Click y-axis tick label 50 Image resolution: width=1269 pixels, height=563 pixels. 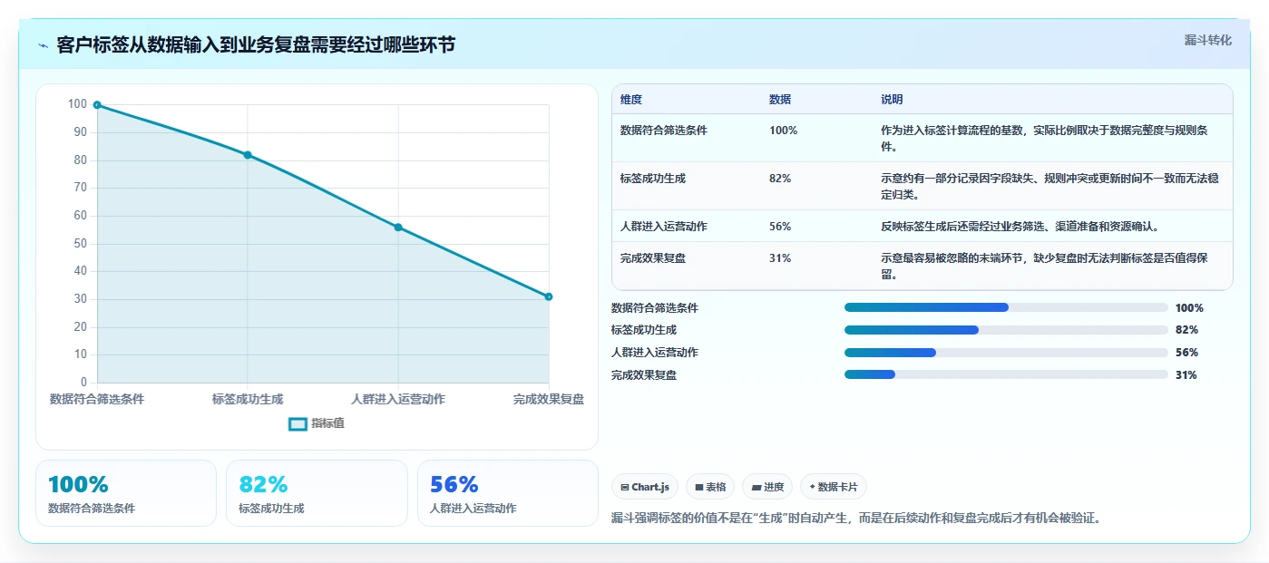(x=81, y=244)
